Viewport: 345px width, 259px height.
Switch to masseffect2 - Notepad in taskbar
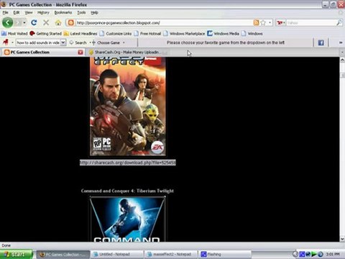(171, 254)
